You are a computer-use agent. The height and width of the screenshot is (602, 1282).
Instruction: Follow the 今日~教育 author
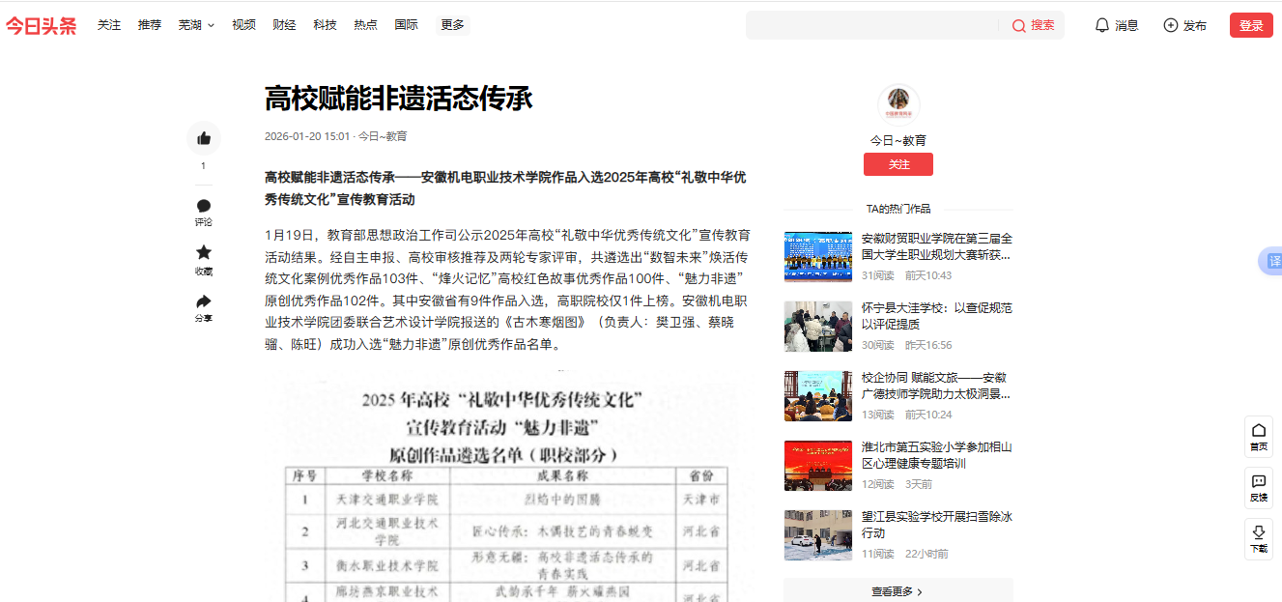point(897,164)
